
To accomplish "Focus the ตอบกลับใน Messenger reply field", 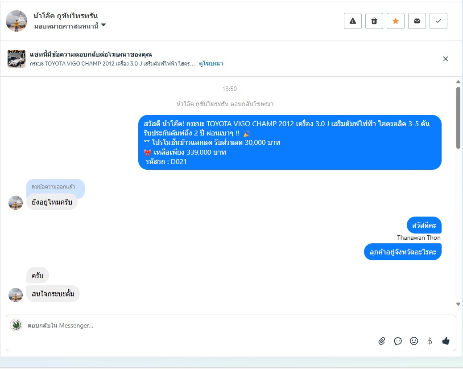I will click(x=231, y=326).
